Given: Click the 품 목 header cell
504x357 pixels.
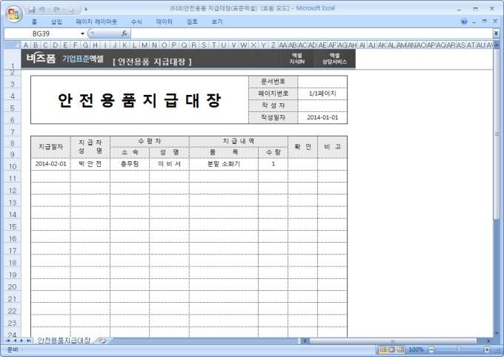Looking at the screenshot, I should 224,152.
